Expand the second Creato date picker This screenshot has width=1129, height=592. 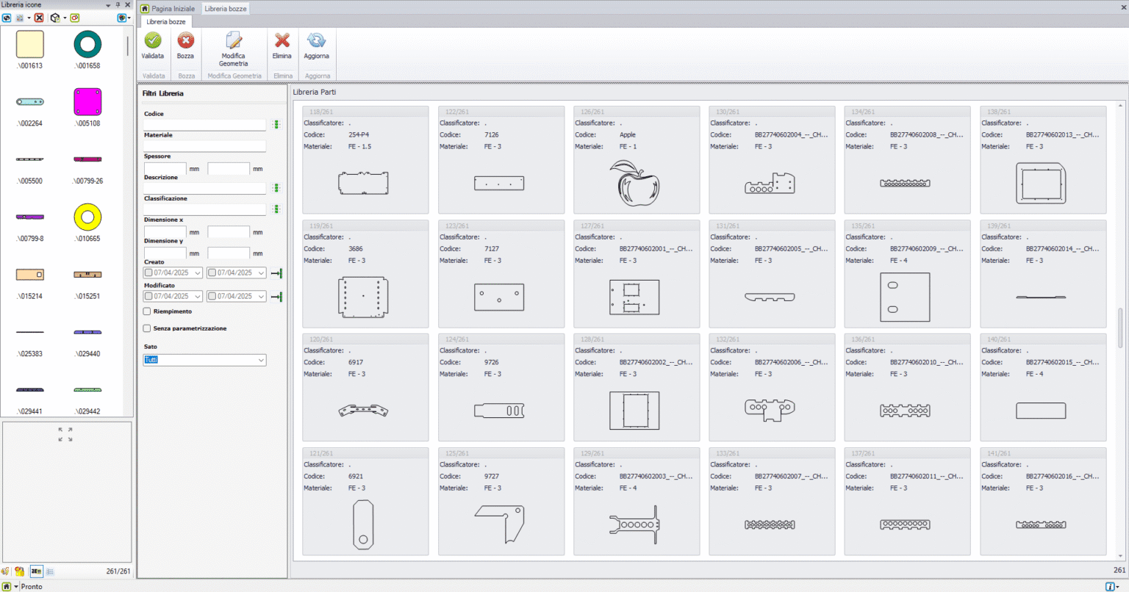261,273
